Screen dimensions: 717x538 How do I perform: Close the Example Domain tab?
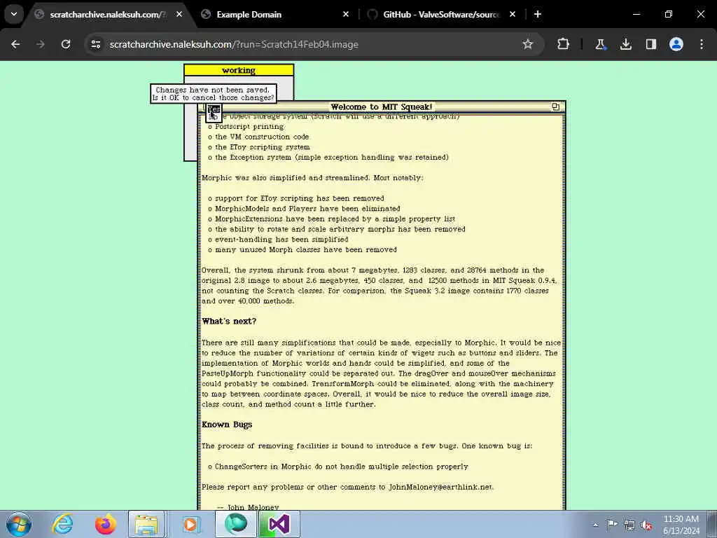(x=346, y=14)
